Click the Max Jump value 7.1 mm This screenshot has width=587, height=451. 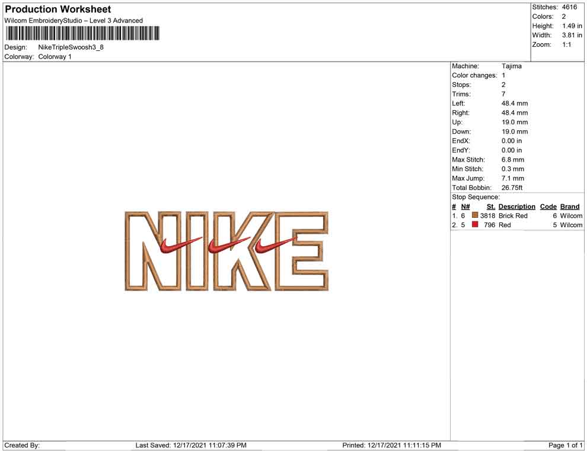coord(513,178)
